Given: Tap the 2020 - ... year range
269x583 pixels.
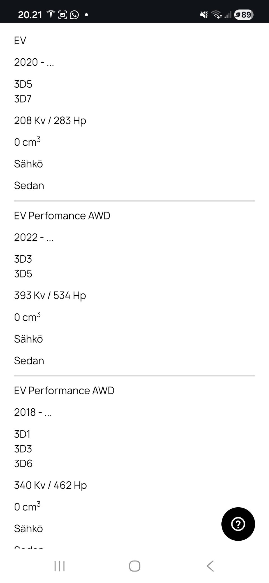Looking at the screenshot, I should (34, 62).
